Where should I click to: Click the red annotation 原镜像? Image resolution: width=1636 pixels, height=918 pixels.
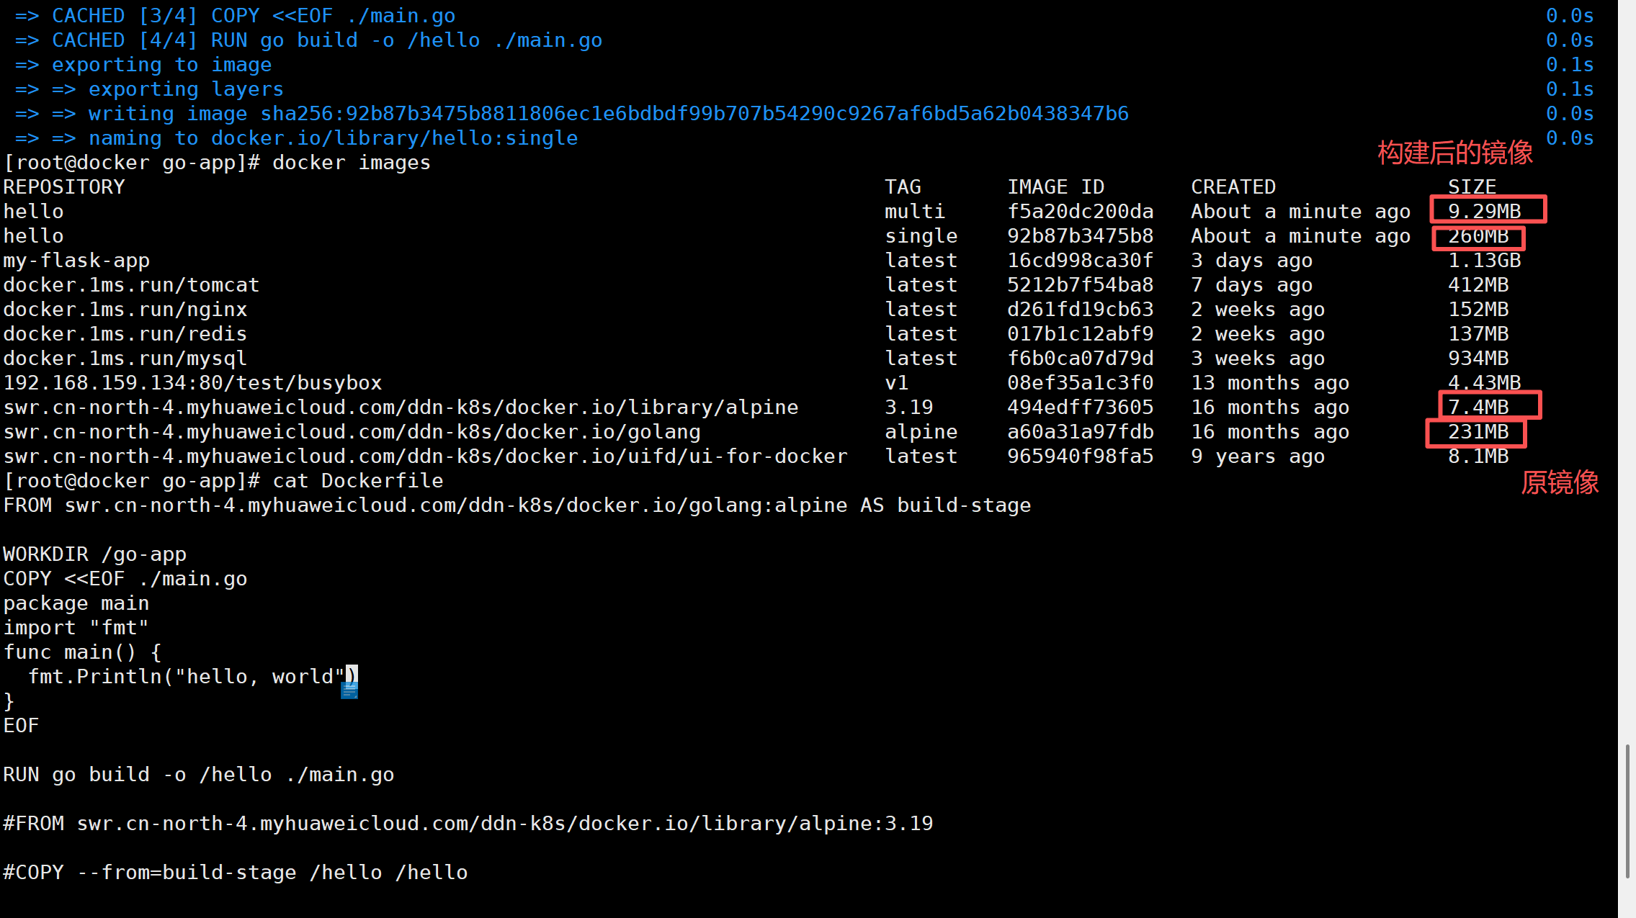click(1560, 482)
